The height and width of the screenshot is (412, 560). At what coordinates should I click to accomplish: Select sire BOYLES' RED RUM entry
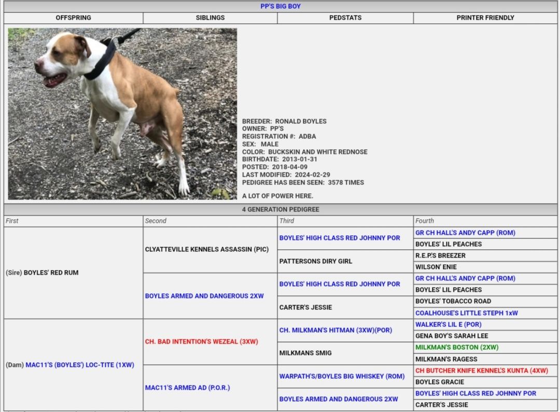[51, 273]
